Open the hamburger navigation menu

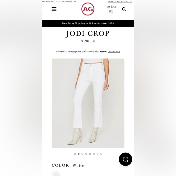point(54,9)
